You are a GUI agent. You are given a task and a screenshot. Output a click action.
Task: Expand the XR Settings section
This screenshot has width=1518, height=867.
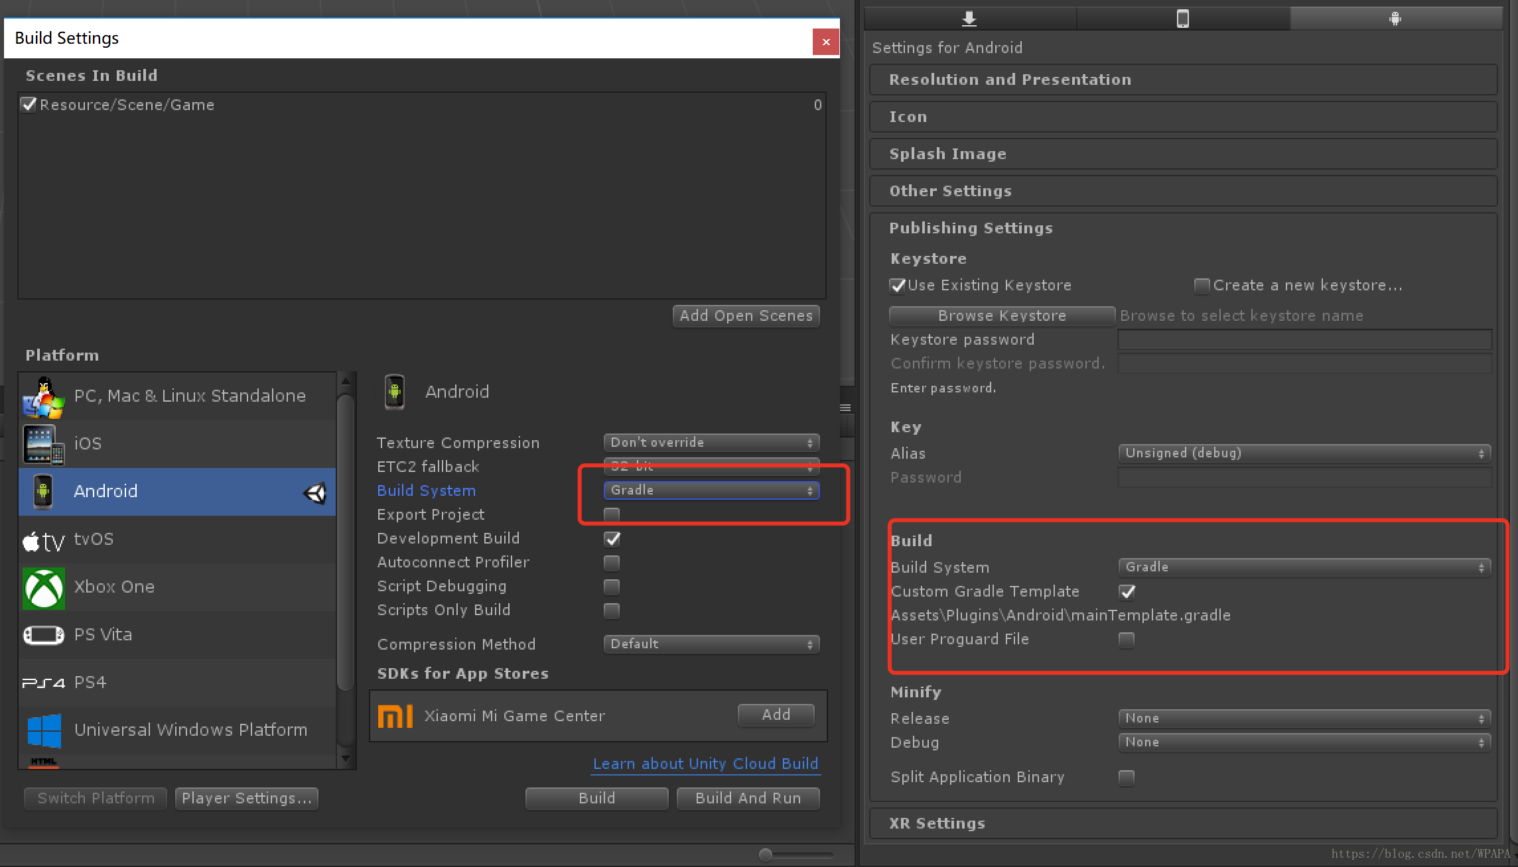(x=1183, y=823)
